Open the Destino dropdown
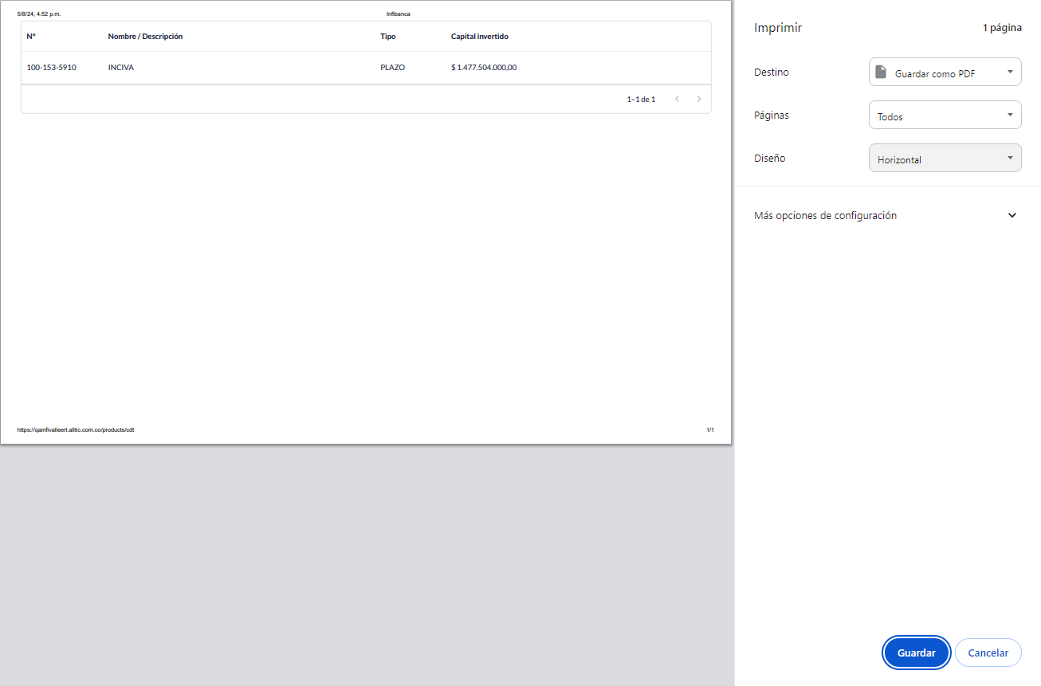 [945, 72]
